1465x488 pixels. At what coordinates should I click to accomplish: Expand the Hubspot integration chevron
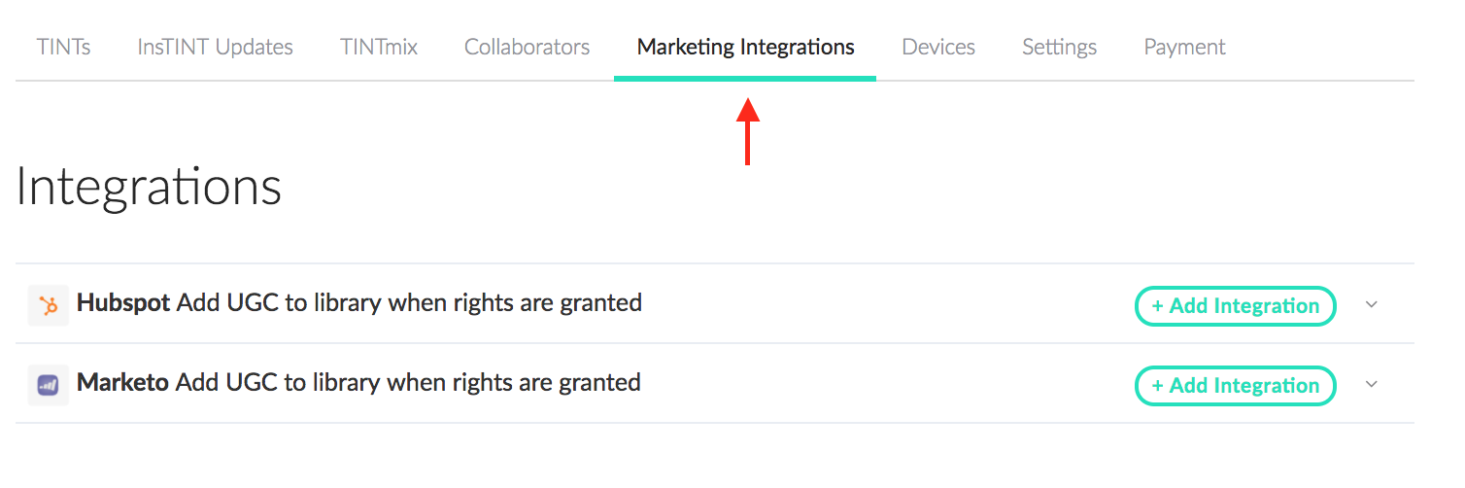point(1372,304)
